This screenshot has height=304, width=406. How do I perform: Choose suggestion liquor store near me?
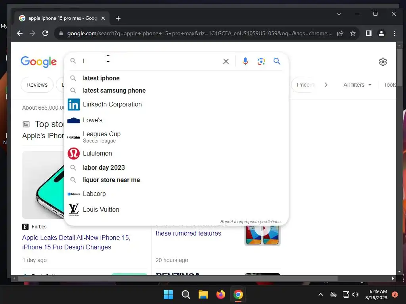click(176, 180)
